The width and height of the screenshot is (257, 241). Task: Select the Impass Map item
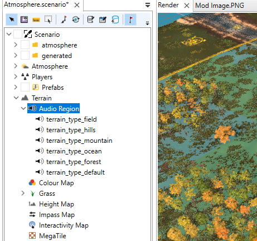pos(57,215)
